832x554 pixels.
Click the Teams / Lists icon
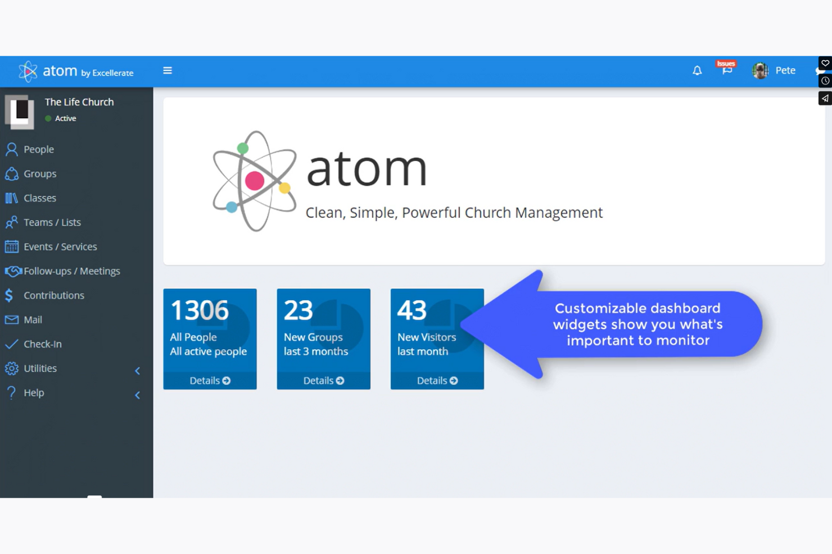click(11, 222)
